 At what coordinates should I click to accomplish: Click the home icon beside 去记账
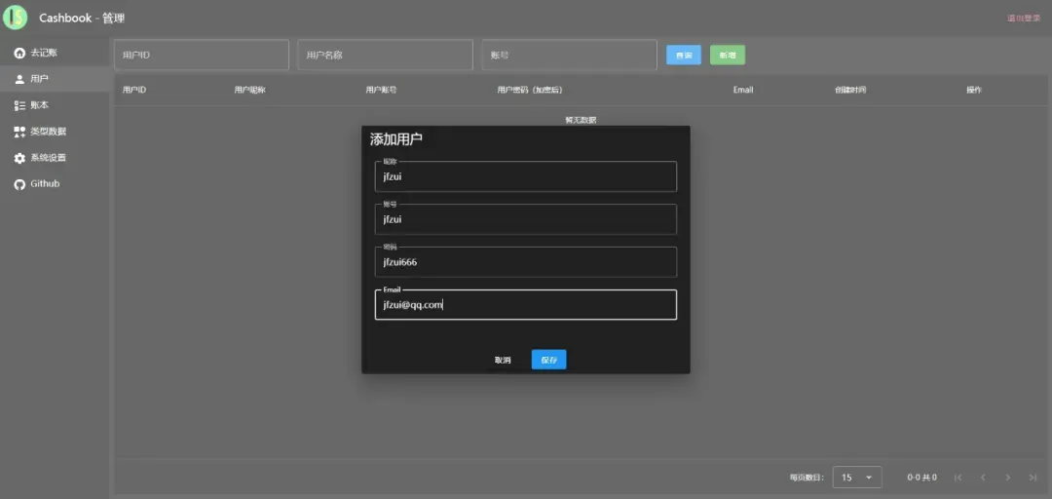pyautogui.click(x=19, y=53)
